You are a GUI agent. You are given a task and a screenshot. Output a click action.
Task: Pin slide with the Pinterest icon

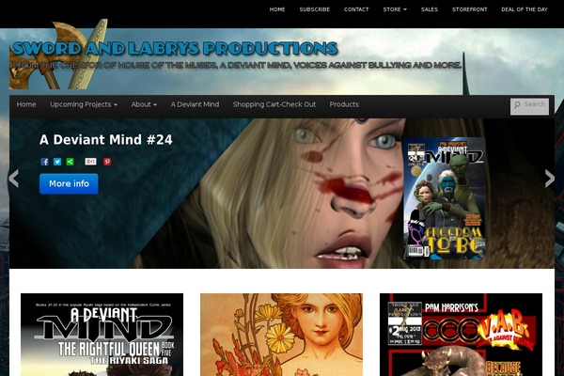tap(107, 162)
